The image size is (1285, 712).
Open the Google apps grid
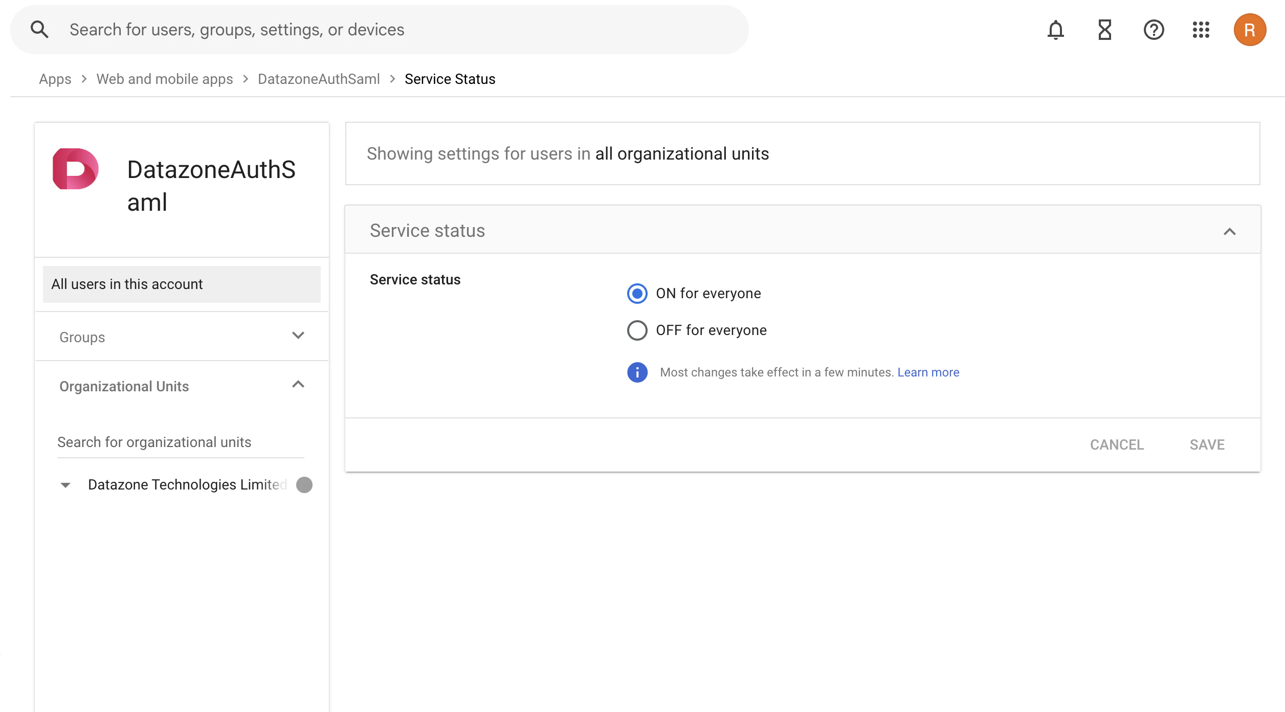pyautogui.click(x=1201, y=30)
